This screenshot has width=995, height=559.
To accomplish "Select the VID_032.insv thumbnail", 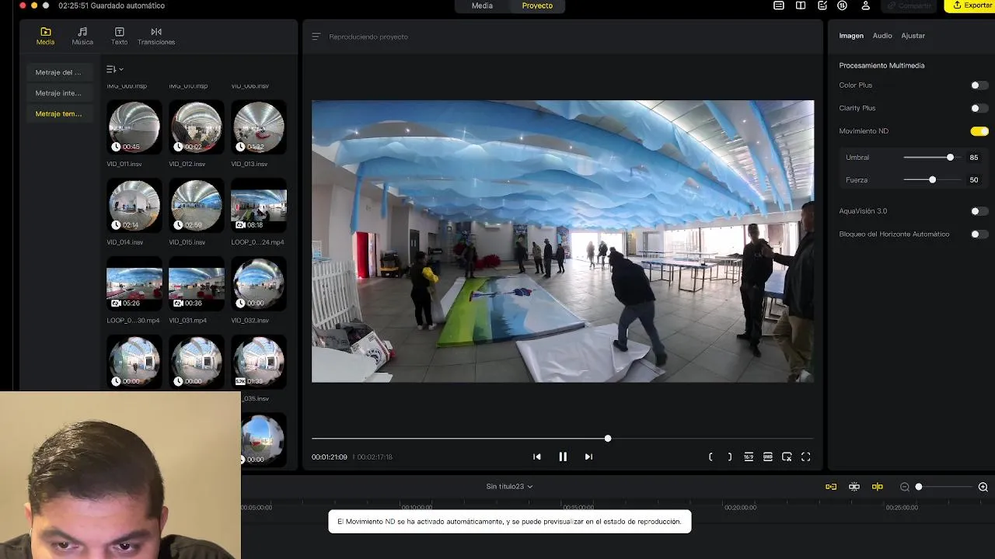I will (x=259, y=284).
